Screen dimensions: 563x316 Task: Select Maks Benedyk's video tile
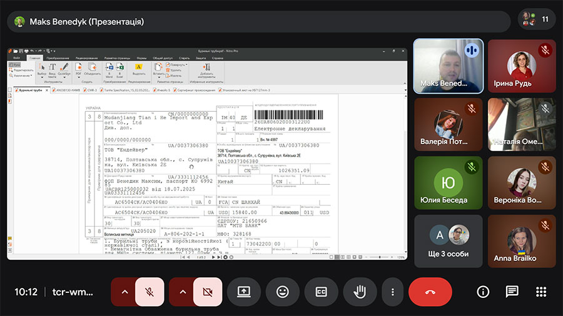(448, 66)
